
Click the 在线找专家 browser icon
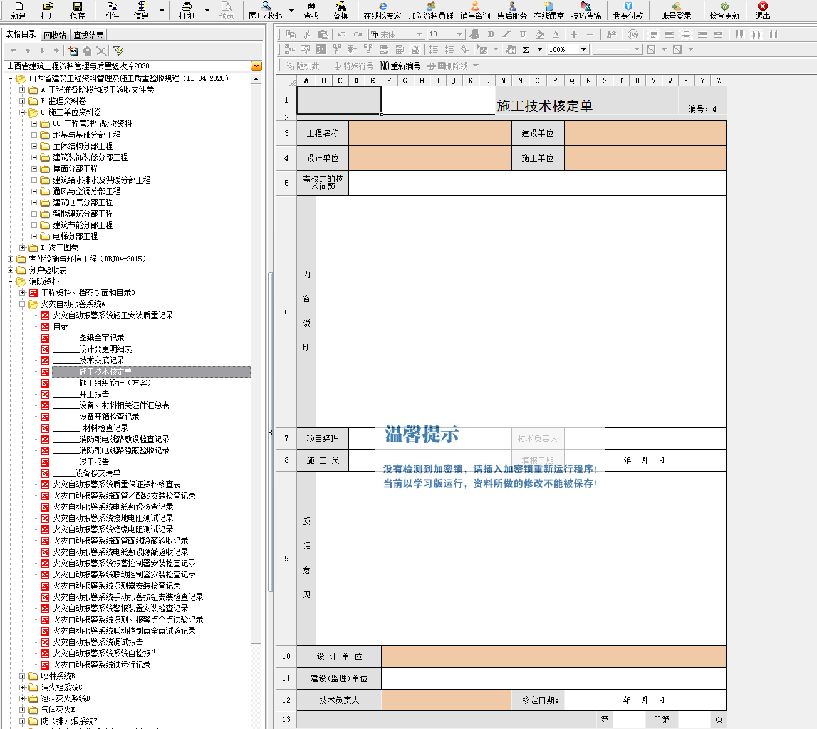tap(382, 10)
